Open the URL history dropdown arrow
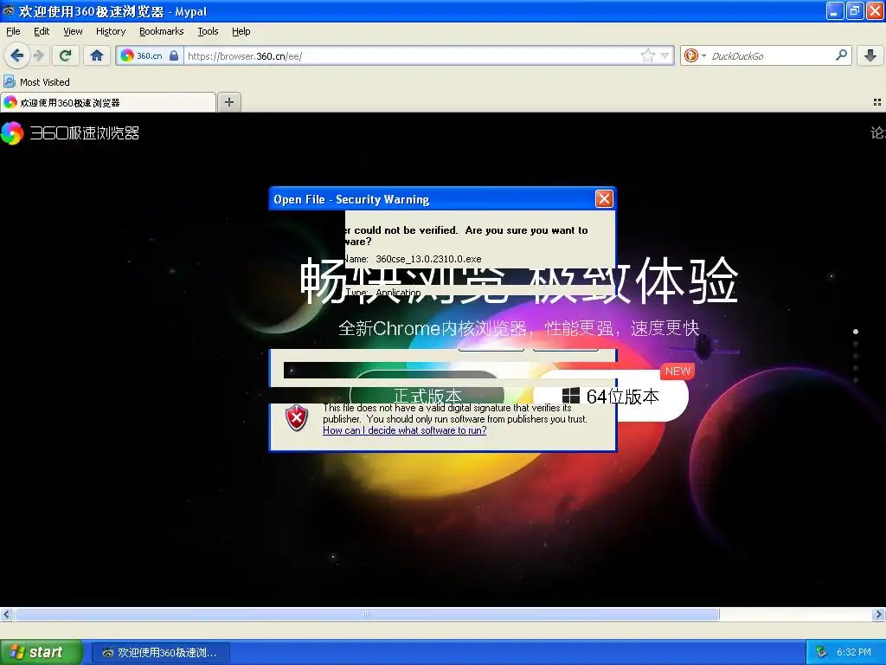Image resolution: width=886 pixels, height=665 pixels. 665,55
